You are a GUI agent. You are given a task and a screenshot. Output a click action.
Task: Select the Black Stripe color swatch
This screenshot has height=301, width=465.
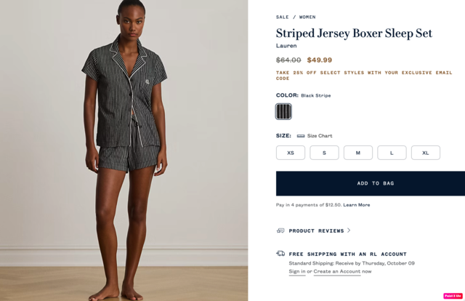(x=283, y=112)
